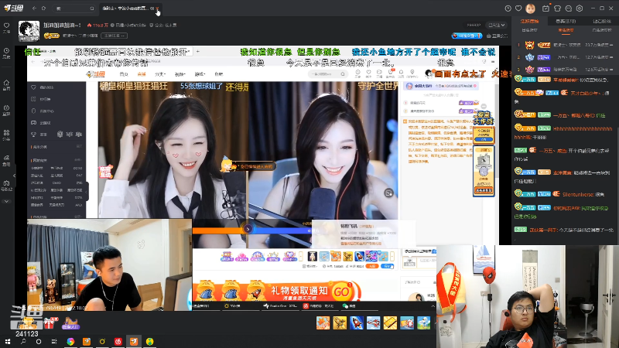
Task: Click the report link next to the blue button
Action: (x=497, y=36)
